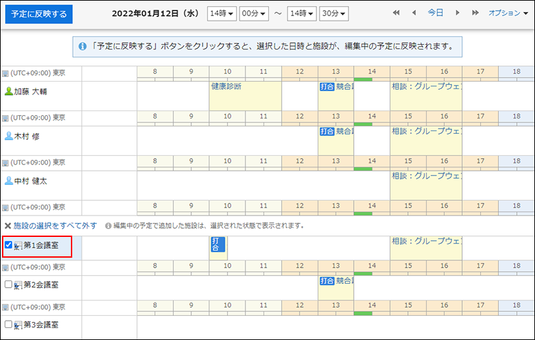Viewport: 535px width, 340px height.
Task: Click the 今日 link
Action: pyautogui.click(x=435, y=13)
